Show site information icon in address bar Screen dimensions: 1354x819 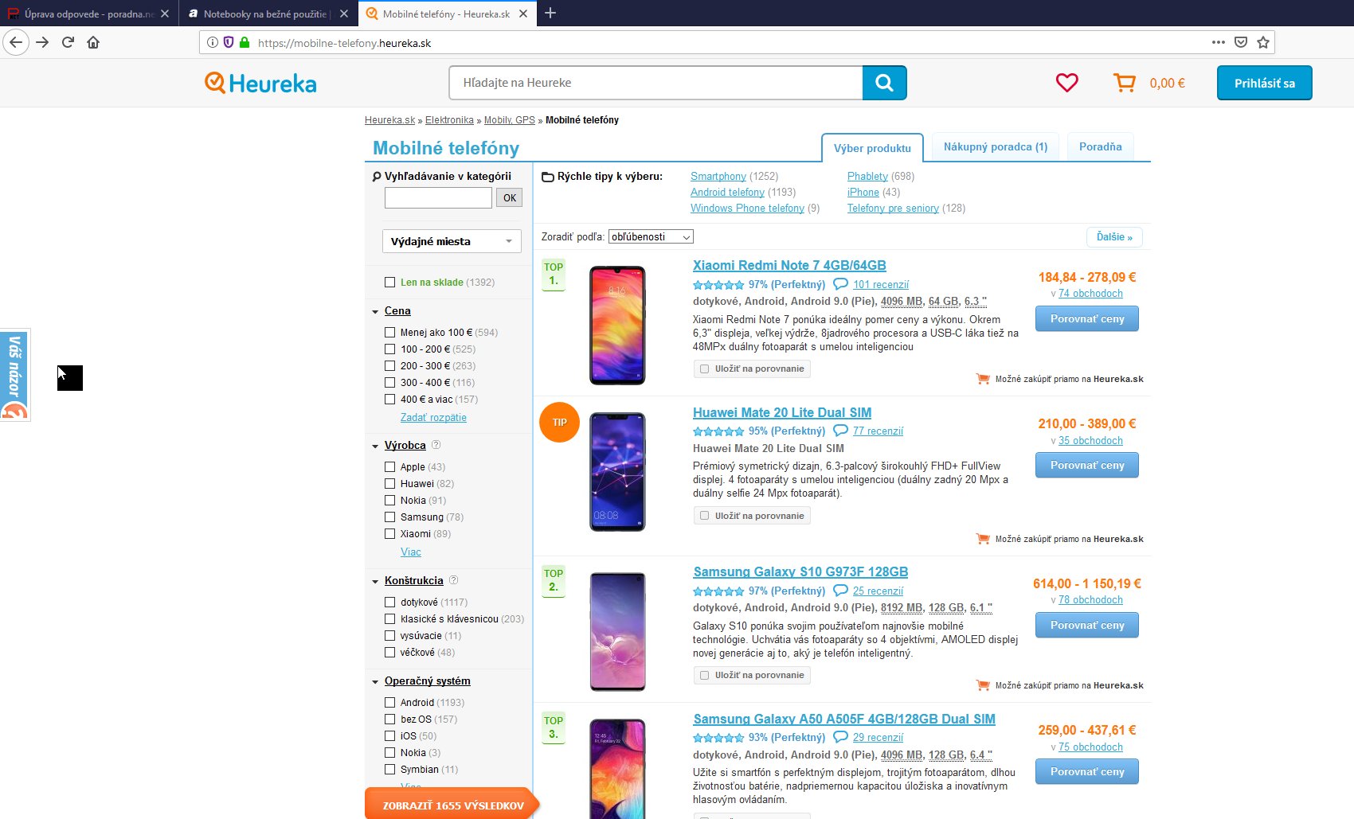point(213,42)
